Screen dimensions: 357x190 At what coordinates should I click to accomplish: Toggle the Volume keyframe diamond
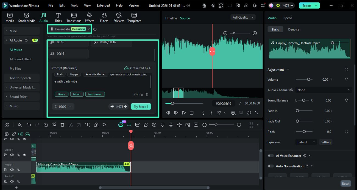[347, 80]
